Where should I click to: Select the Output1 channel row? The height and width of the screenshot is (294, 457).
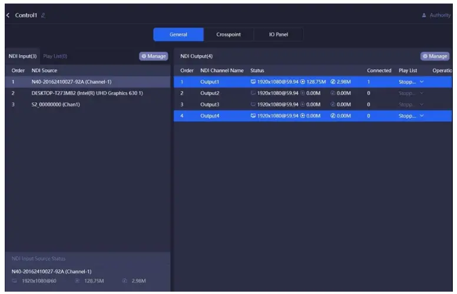[x=313, y=82]
